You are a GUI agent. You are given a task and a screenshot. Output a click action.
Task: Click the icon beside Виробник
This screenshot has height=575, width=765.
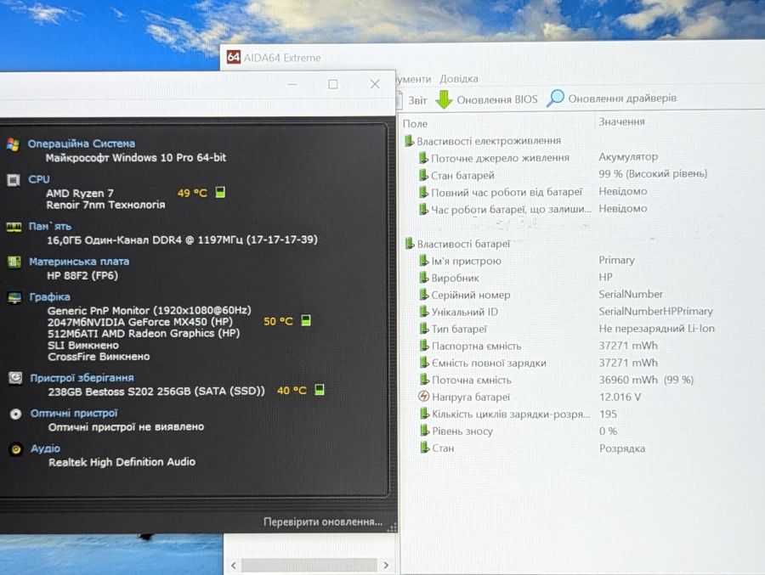click(x=423, y=278)
